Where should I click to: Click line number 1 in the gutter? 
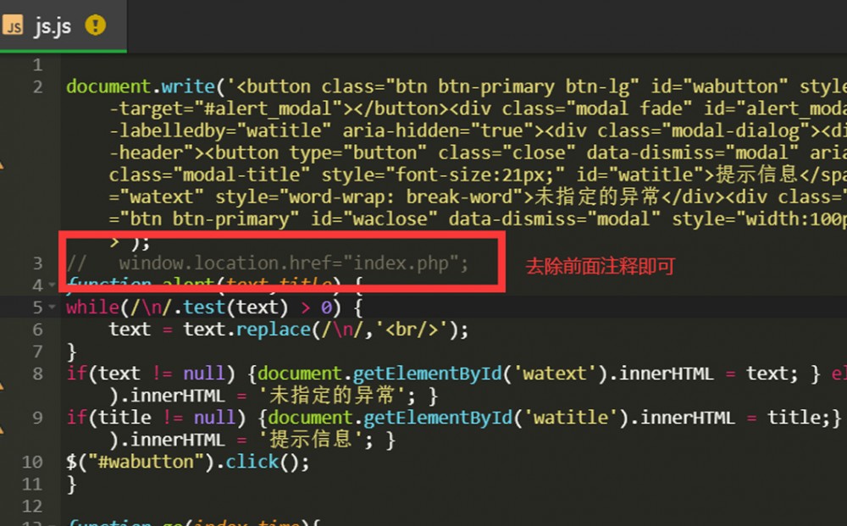[x=37, y=65]
